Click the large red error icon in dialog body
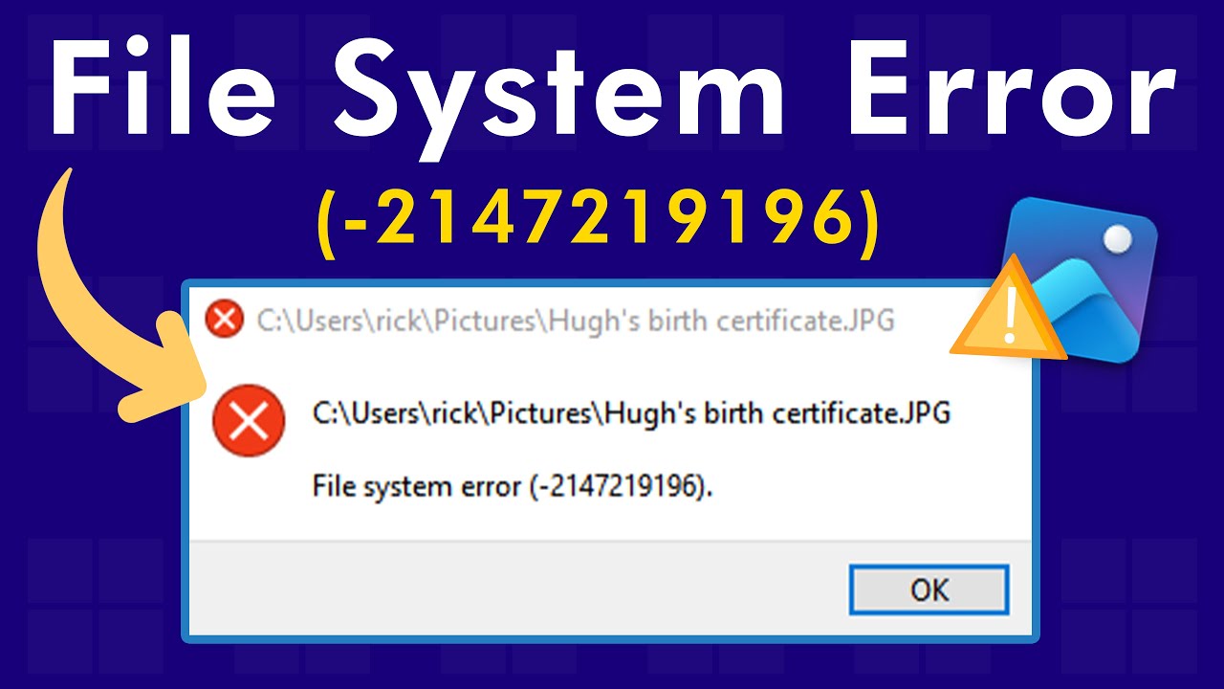The image size is (1224, 689). 249,422
